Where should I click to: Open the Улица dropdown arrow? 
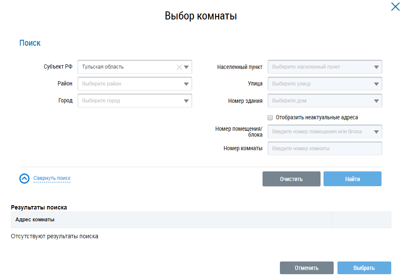coord(376,84)
